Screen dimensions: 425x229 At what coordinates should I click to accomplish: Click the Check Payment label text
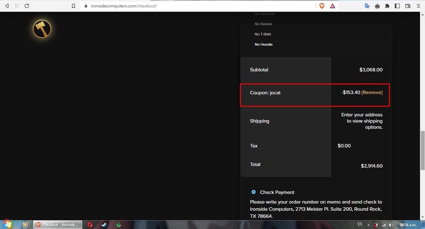pyautogui.click(x=277, y=192)
